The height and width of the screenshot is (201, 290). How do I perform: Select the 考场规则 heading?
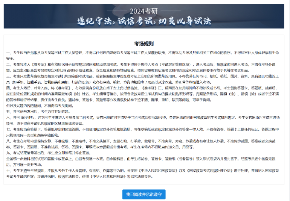click(x=143, y=43)
